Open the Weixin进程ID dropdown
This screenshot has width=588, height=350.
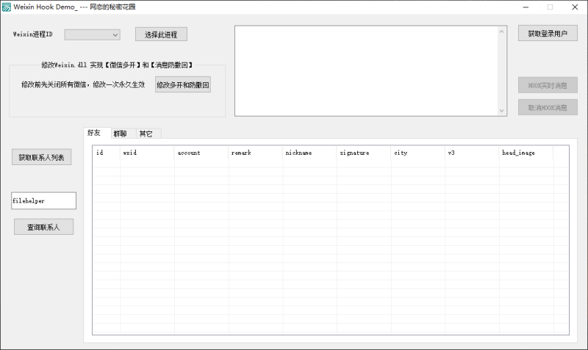[93, 34]
